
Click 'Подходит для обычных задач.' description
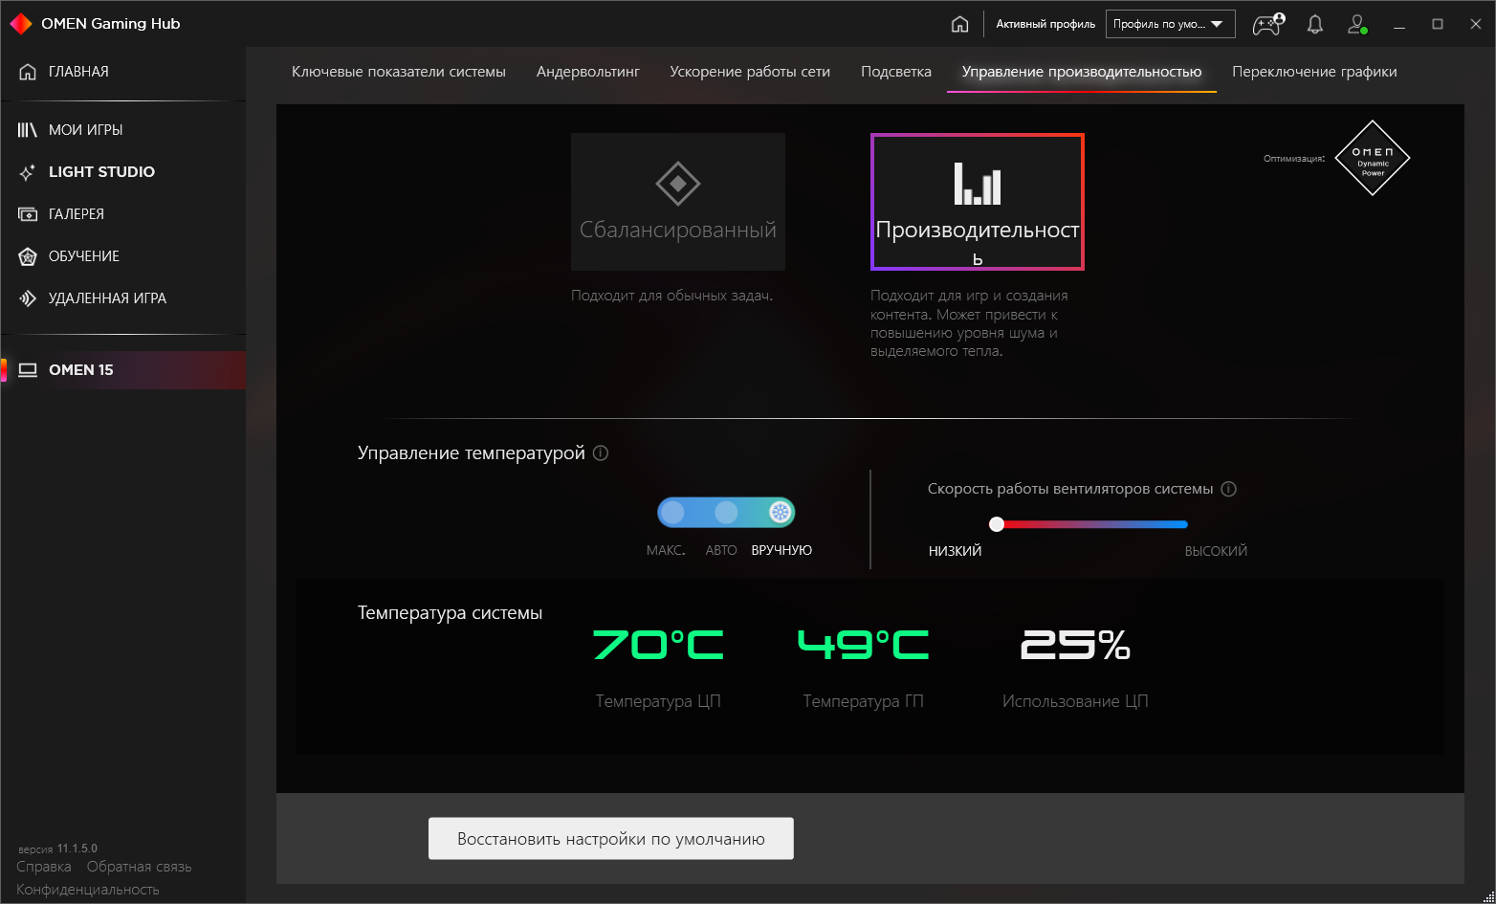tap(671, 296)
